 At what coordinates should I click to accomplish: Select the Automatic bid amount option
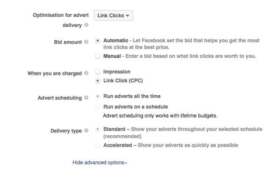[x=98, y=41]
